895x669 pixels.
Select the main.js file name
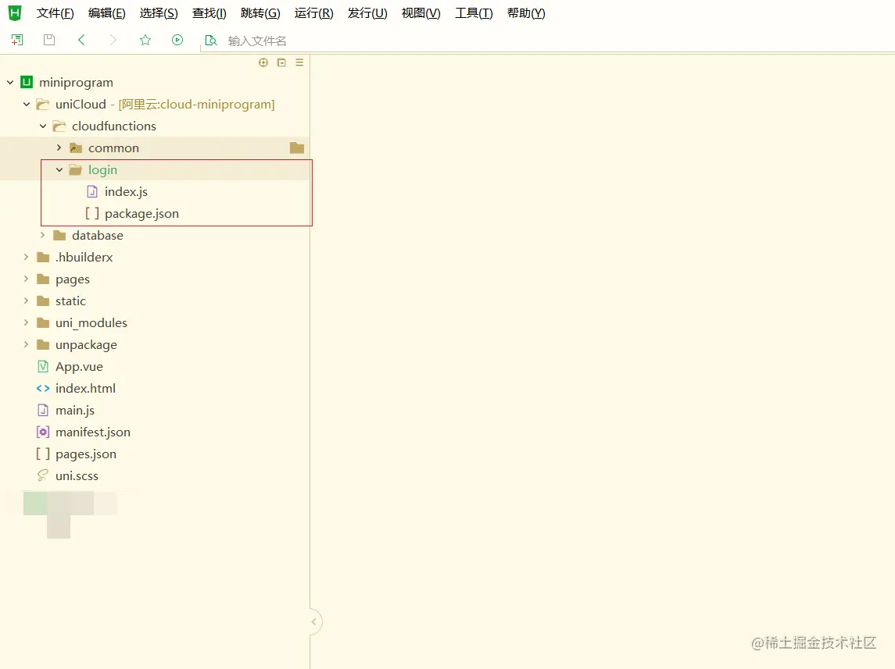[75, 411]
